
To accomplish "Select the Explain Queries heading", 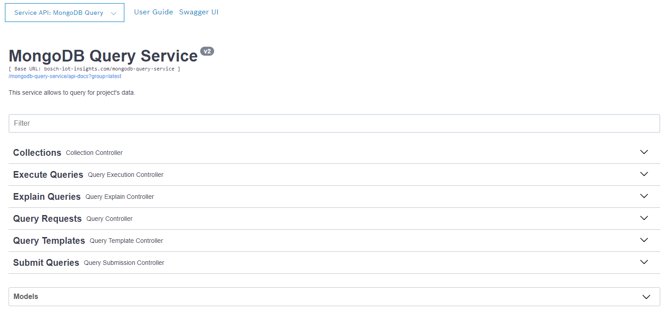I will [x=47, y=197].
